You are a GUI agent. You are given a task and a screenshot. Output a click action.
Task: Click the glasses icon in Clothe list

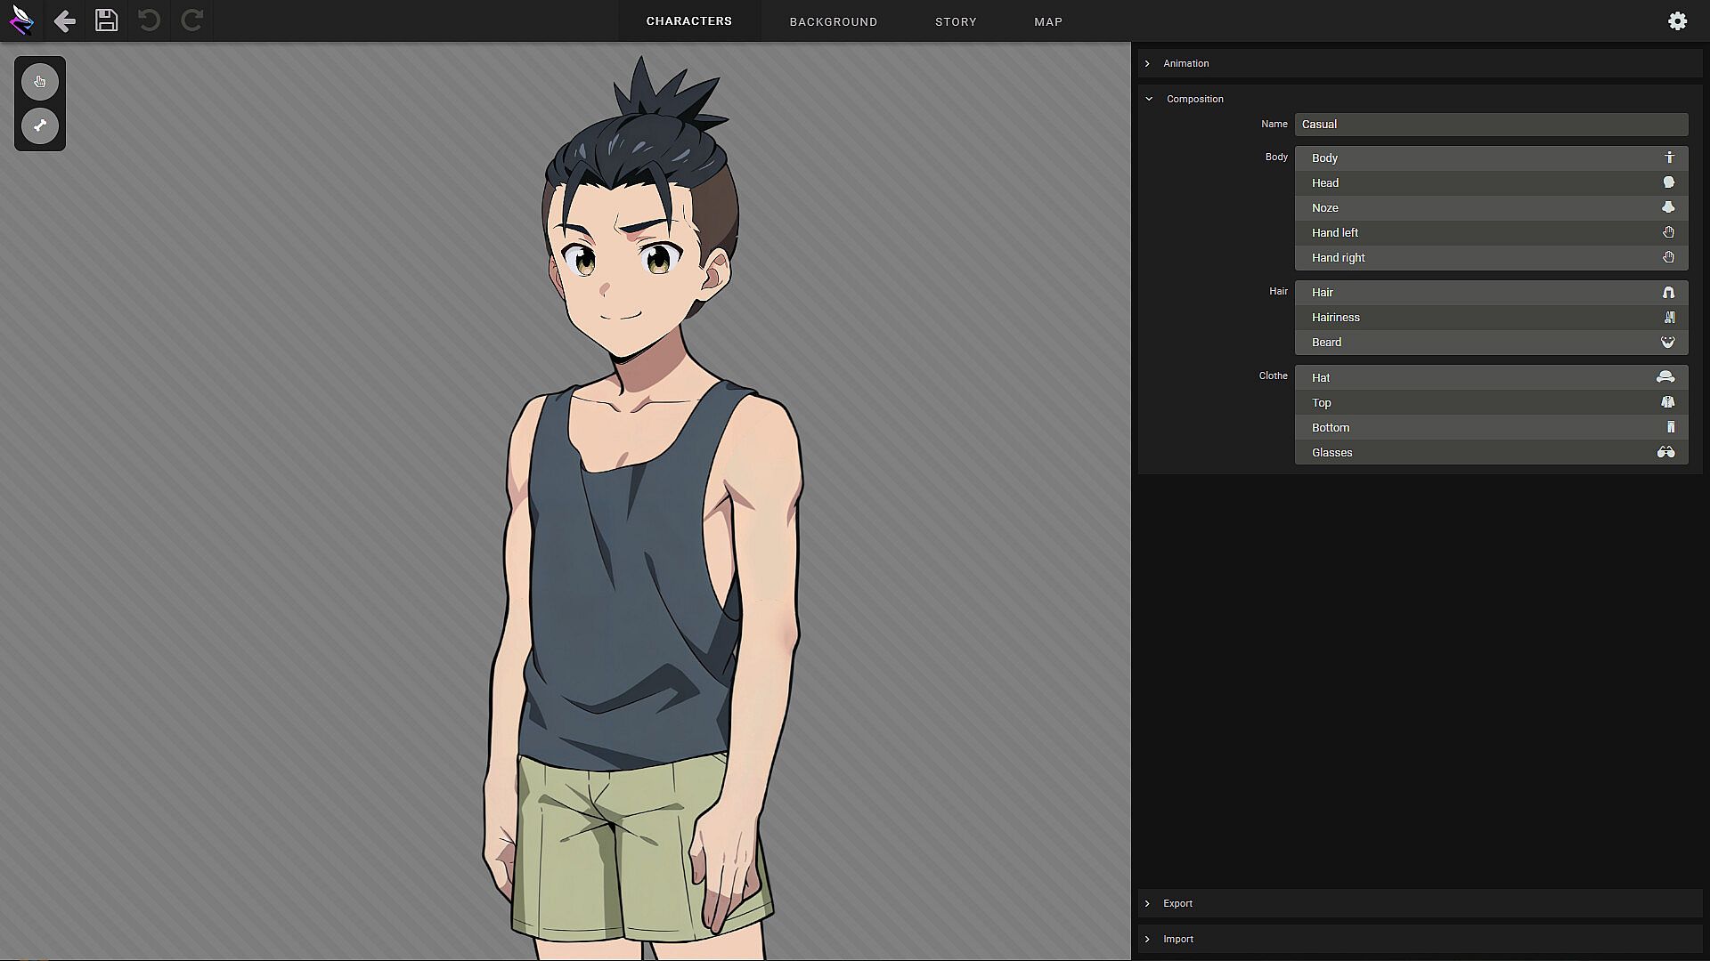pyautogui.click(x=1665, y=452)
